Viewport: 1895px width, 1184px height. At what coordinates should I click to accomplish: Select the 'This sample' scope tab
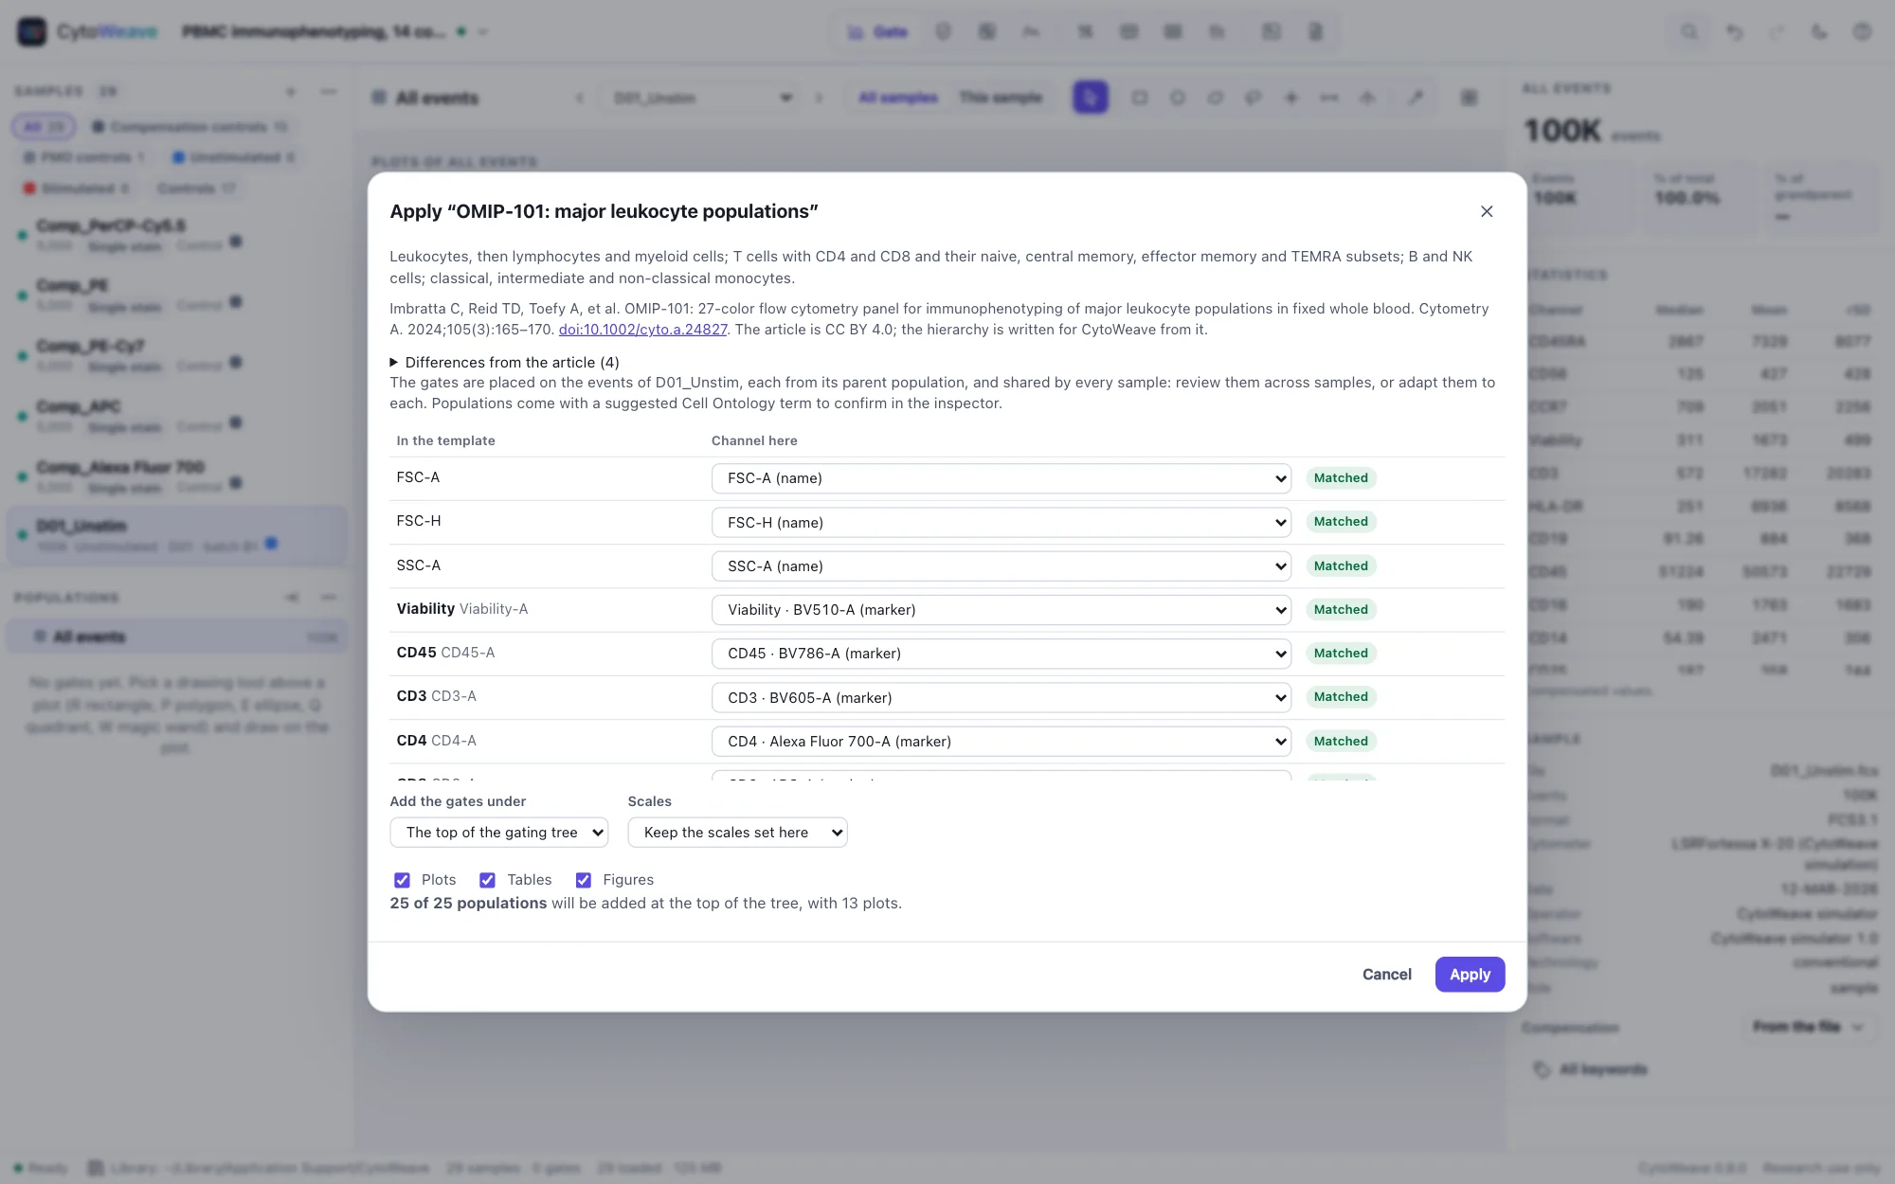pyautogui.click(x=1001, y=98)
